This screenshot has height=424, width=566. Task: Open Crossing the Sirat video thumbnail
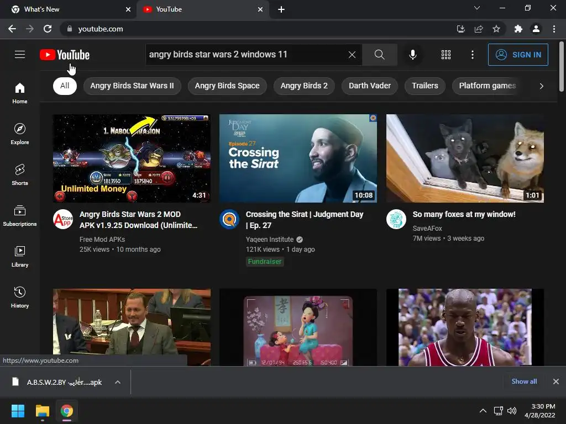pos(298,158)
